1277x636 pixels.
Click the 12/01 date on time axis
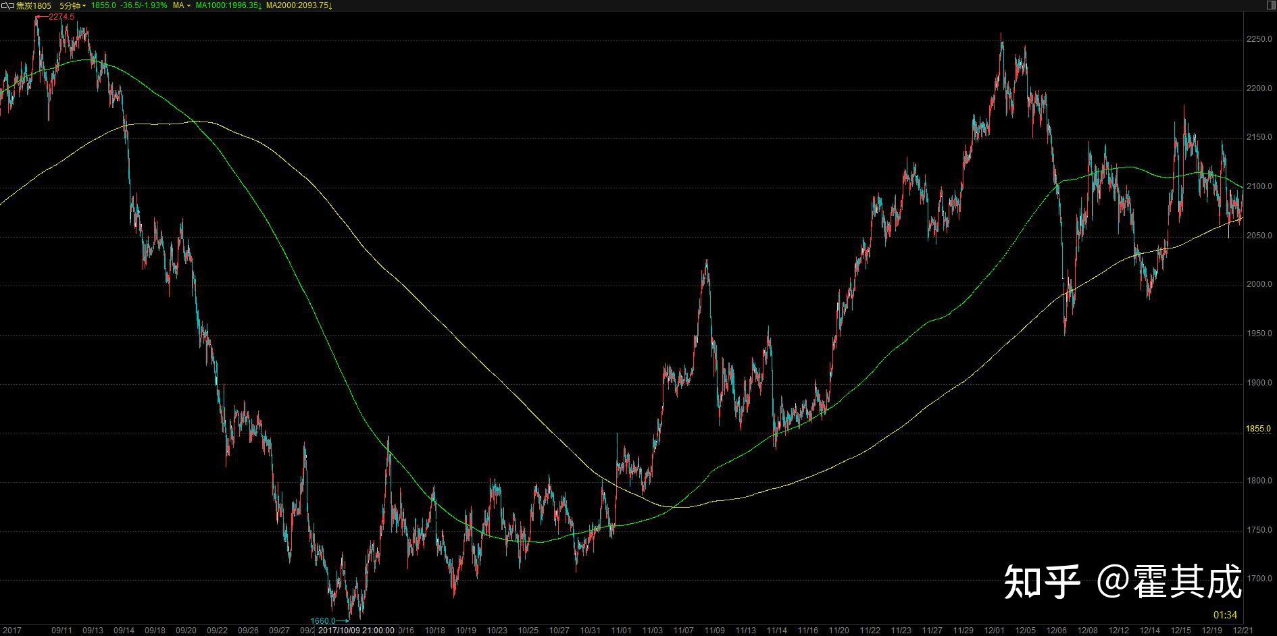point(994,631)
